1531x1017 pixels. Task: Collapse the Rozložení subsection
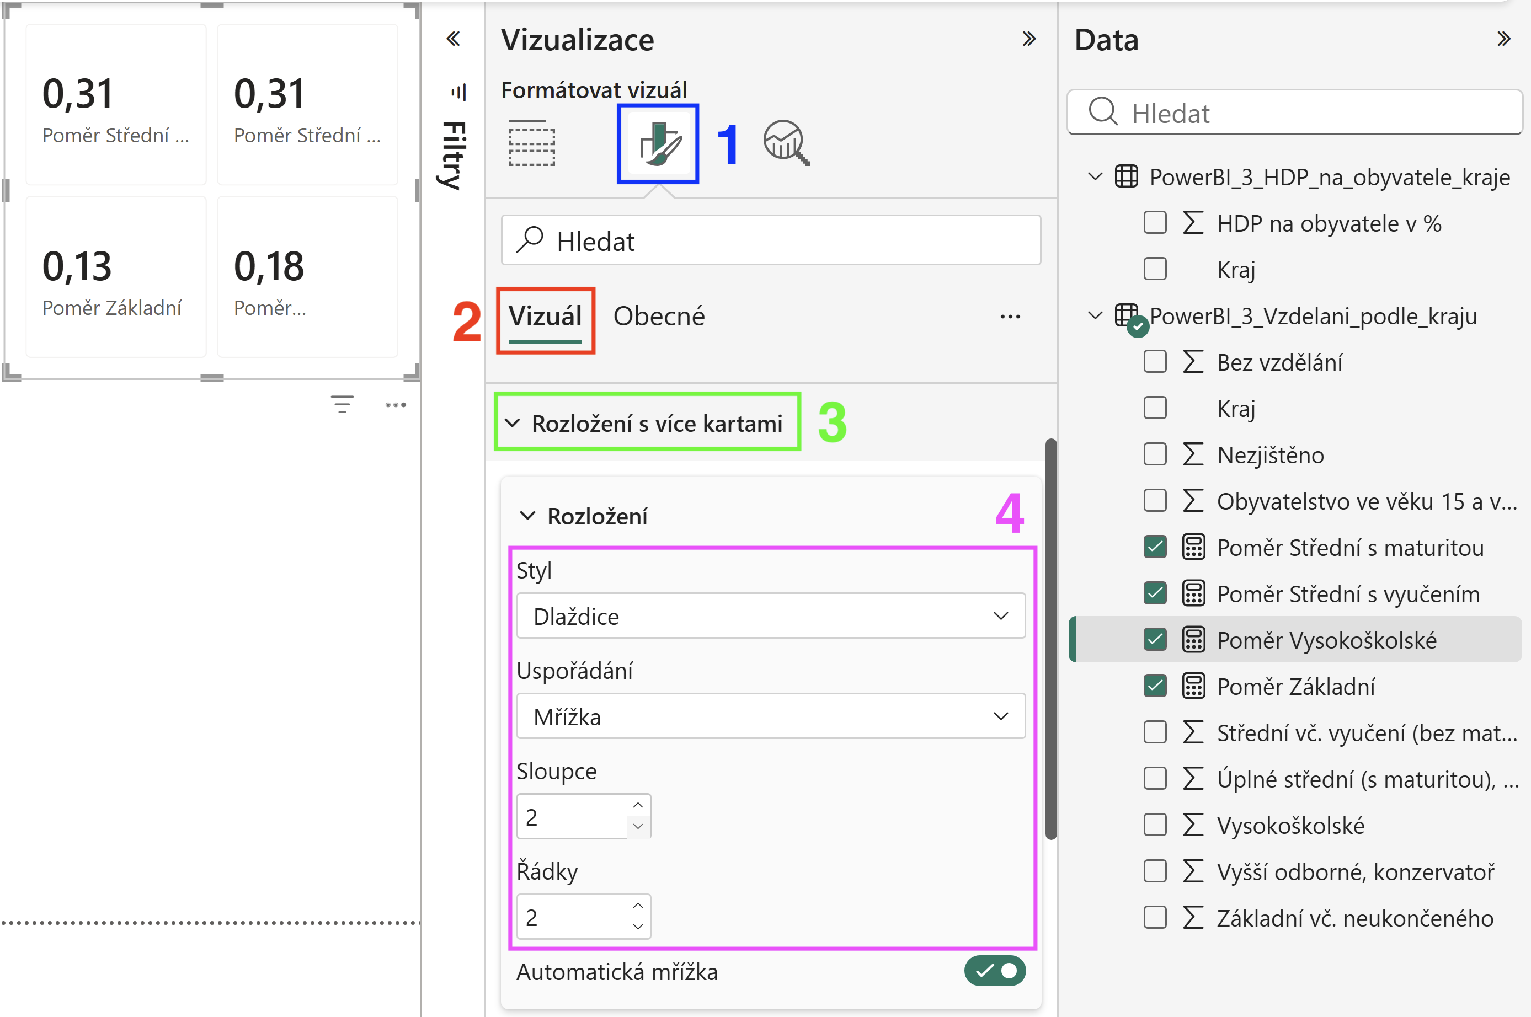[528, 516]
